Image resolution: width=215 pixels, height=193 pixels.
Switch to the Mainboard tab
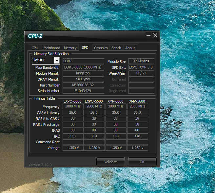click(x=52, y=48)
